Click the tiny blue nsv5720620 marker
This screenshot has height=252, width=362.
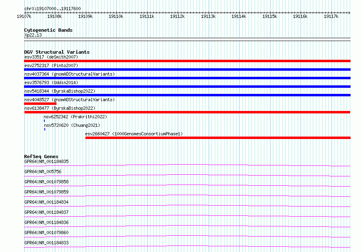[x=45, y=129]
